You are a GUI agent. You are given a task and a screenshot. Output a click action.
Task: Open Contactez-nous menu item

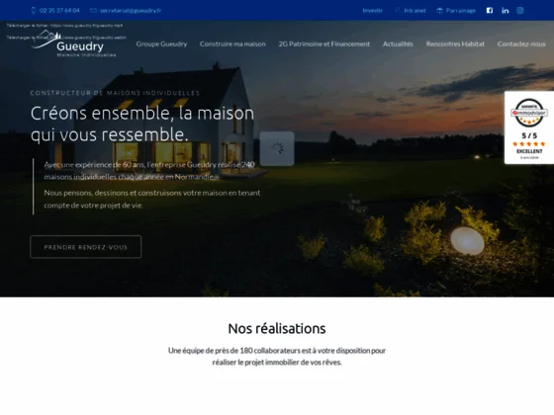click(x=521, y=43)
